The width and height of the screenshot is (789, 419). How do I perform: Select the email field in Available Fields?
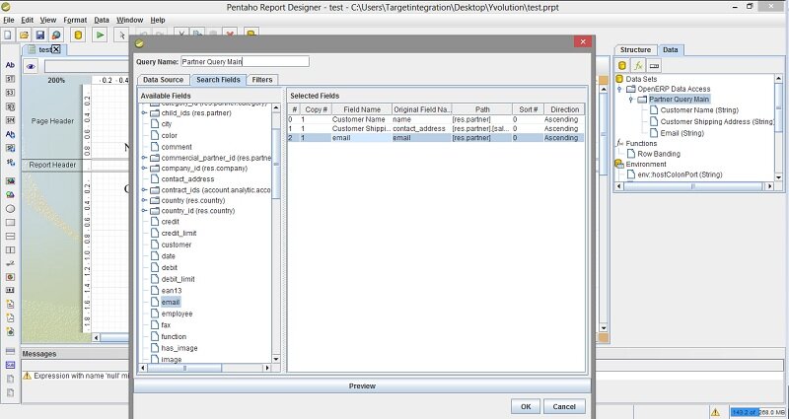pos(170,303)
